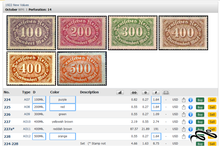The height and width of the screenshot is (146, 220).
Task: View the red 200 Mark stamp image
Action: pos(82,33)
